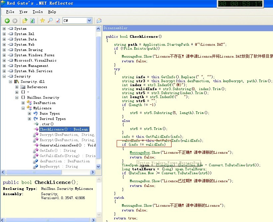Open the Help menu
The width and height of the screenshot is (273, 222).
[52, 12]
